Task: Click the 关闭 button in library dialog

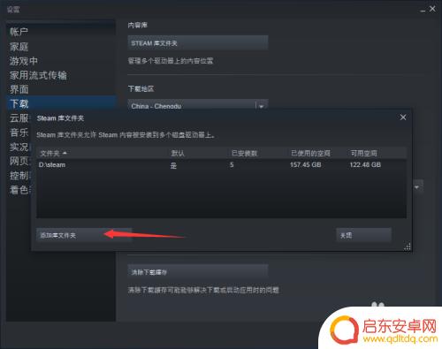Action: tap(364, 235)
